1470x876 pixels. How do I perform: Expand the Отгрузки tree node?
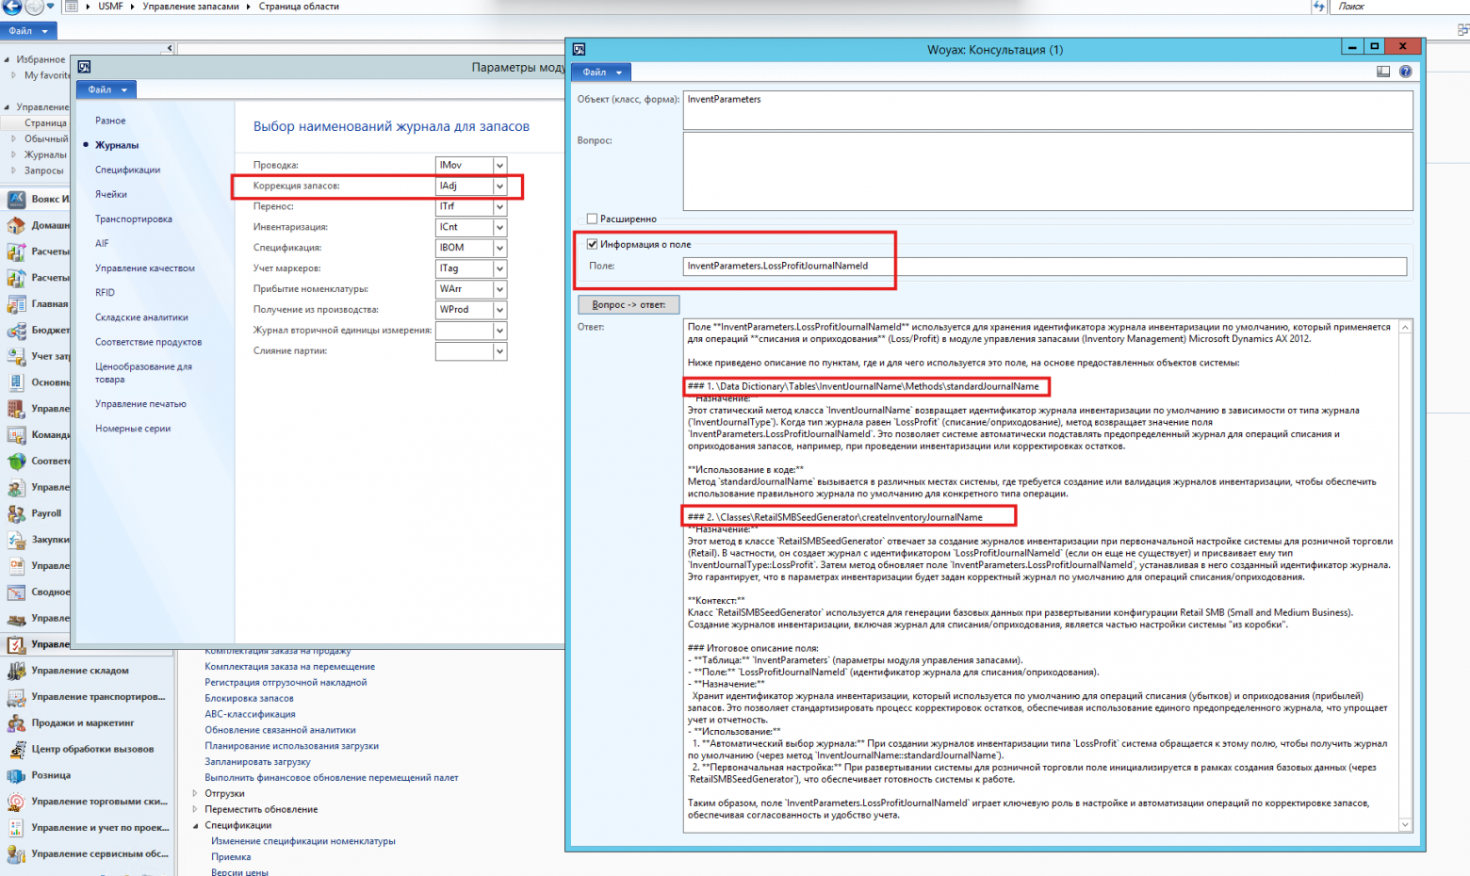(195, 793)
